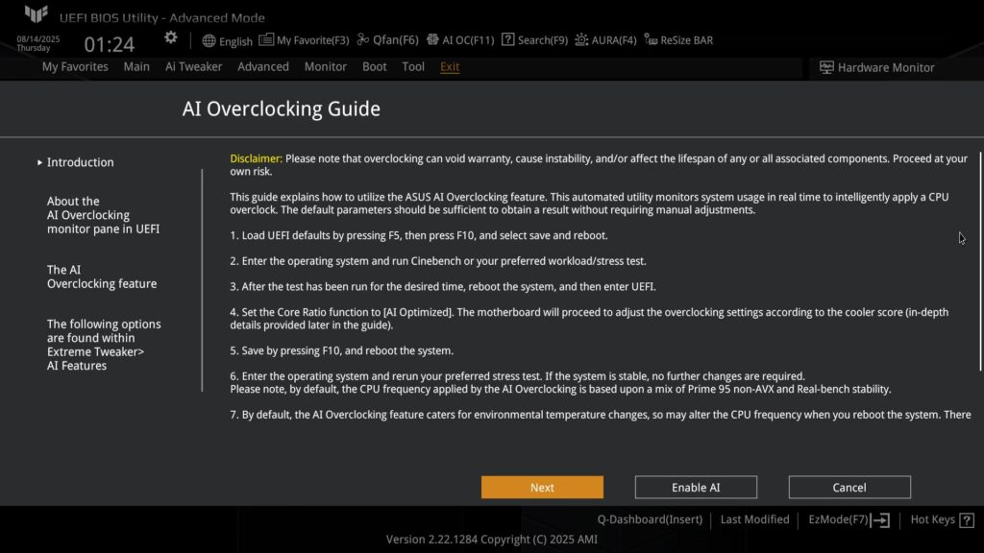
Task: Launch Qfan(F6) fan control icon
Action: click(362, 39)
